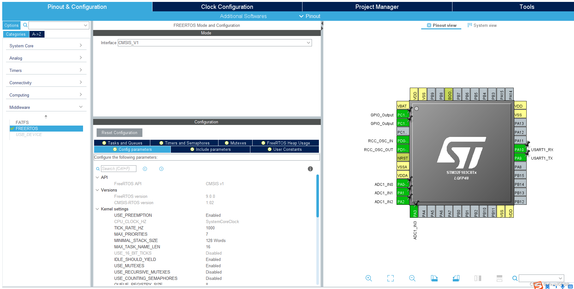Rotate the chip view counterclockwise
The height and width of the screenshot is (289, 574).
pos(456,278)
